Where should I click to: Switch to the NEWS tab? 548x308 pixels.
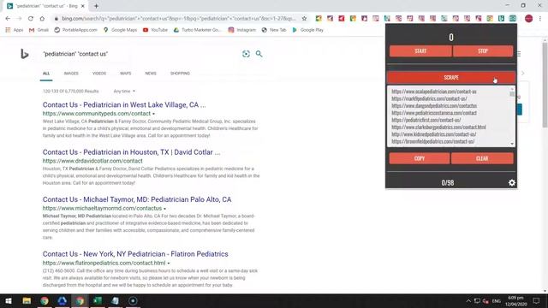point(151,74)
